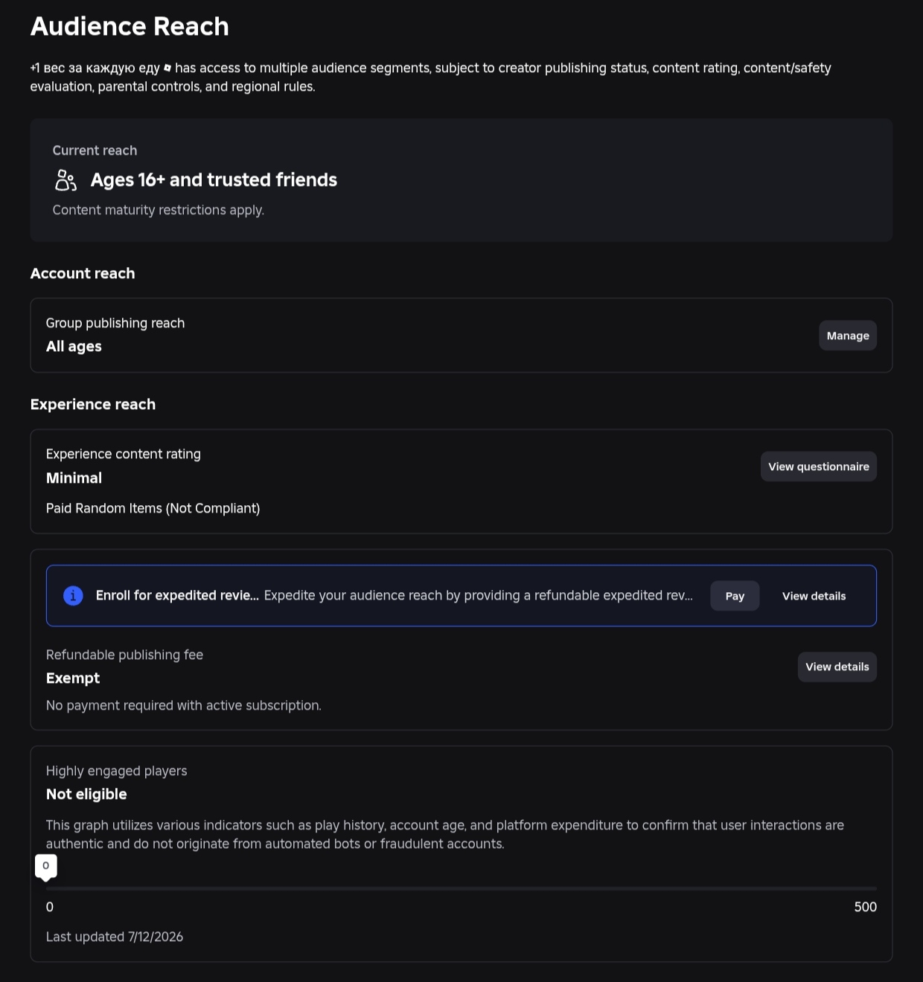Open Manage for group publishing reach
Screen dimensions: 923x982
point(848,336)
